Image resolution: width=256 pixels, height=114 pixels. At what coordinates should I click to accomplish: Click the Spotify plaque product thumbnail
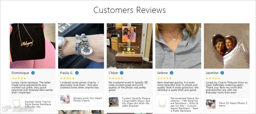[113, 102]
